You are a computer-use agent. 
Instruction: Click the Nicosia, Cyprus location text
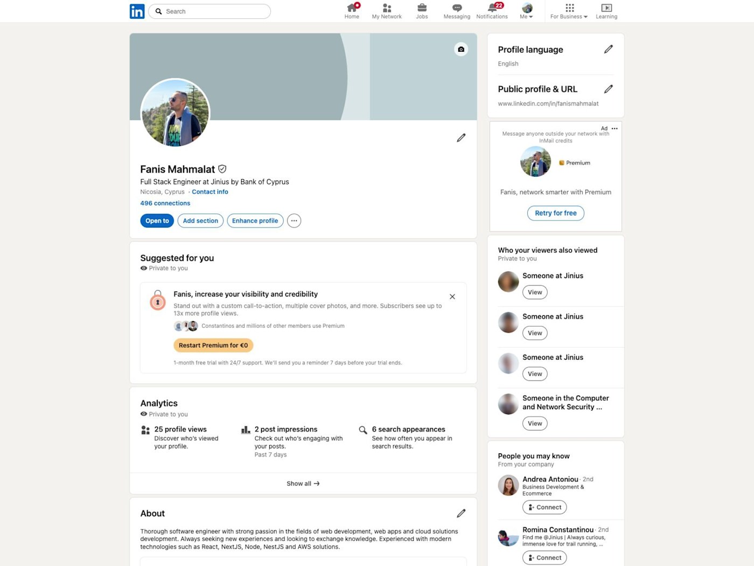click(162, 192)
